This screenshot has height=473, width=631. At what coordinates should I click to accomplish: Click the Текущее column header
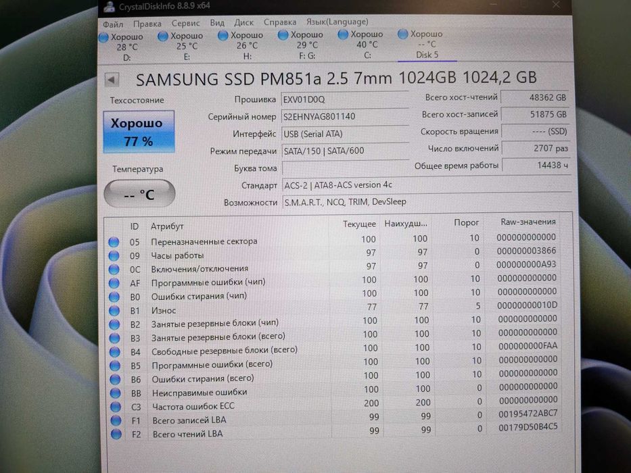359,224
